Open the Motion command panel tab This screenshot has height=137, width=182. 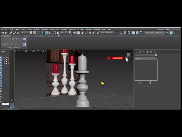click(x=147, y=52)
